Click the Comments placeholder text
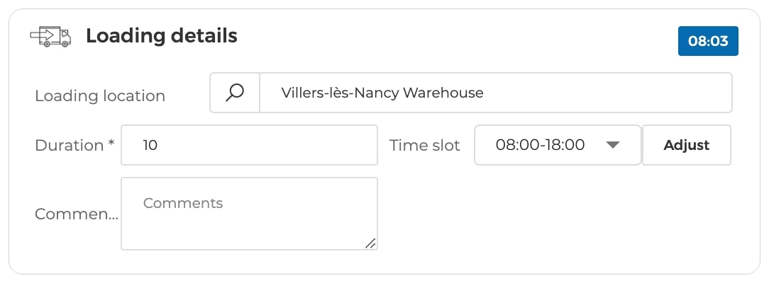 pyautogui.click(x=183, y=203)
